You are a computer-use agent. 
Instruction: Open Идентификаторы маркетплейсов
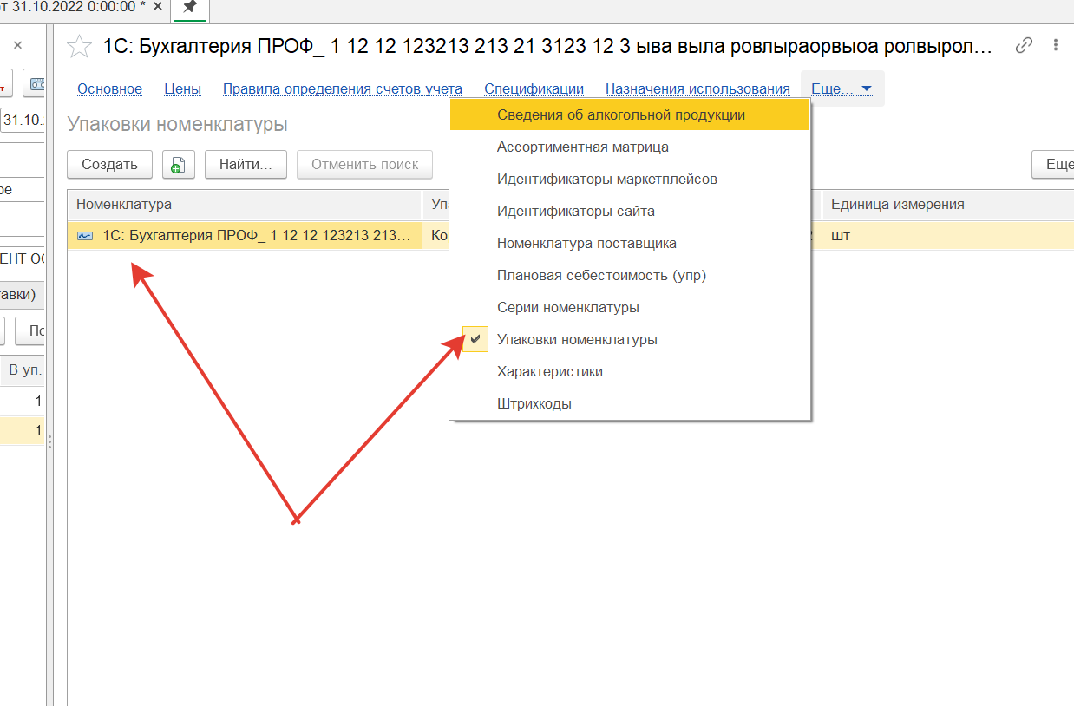point(630,179)
